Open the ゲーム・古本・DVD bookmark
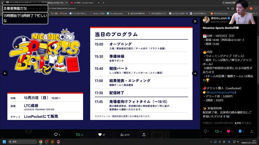 click(x=78, y=14)
